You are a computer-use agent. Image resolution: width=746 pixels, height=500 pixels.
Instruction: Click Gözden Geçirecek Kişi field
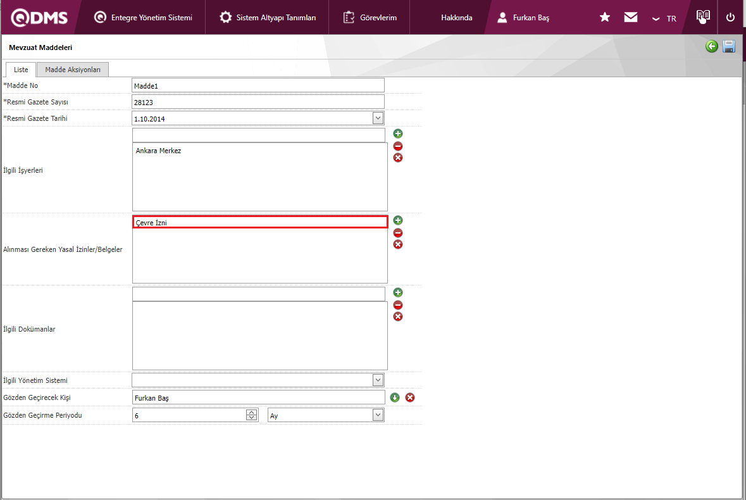coord(258,397)
